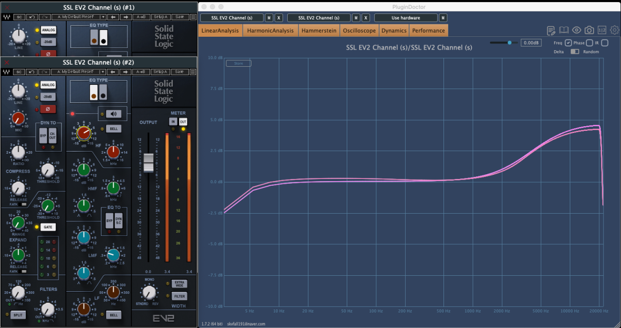Image resolution: width=621 pixels, height=328 pixels.
Task: Click the eye view icon in PluginDoctor
Action: point(576,30)
